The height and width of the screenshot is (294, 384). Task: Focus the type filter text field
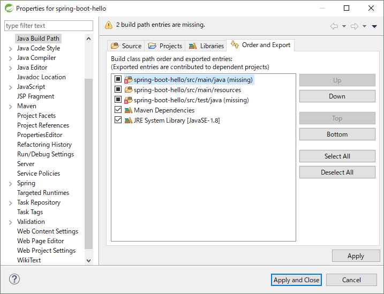tap(49, 26)
